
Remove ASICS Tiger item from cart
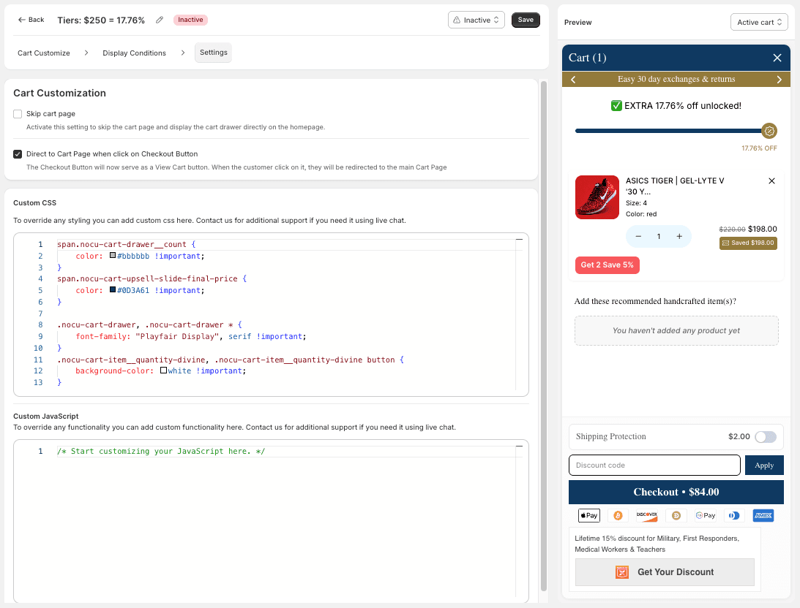[x=771, y=180]
